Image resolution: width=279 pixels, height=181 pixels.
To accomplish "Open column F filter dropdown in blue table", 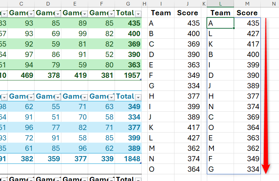I will click(x=111, y=97).
